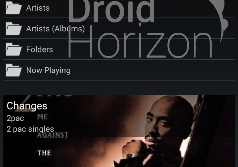
Task: Click the Droid word in the watermark
Action: (x=111, y=11)
